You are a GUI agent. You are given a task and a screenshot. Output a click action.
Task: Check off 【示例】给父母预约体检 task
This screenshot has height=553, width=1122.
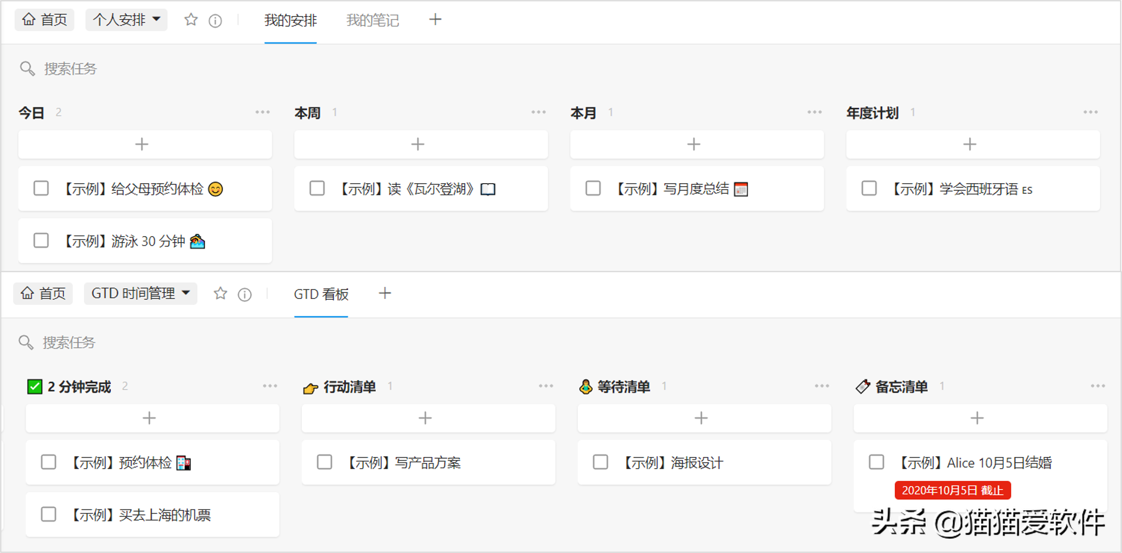(41, 188)
